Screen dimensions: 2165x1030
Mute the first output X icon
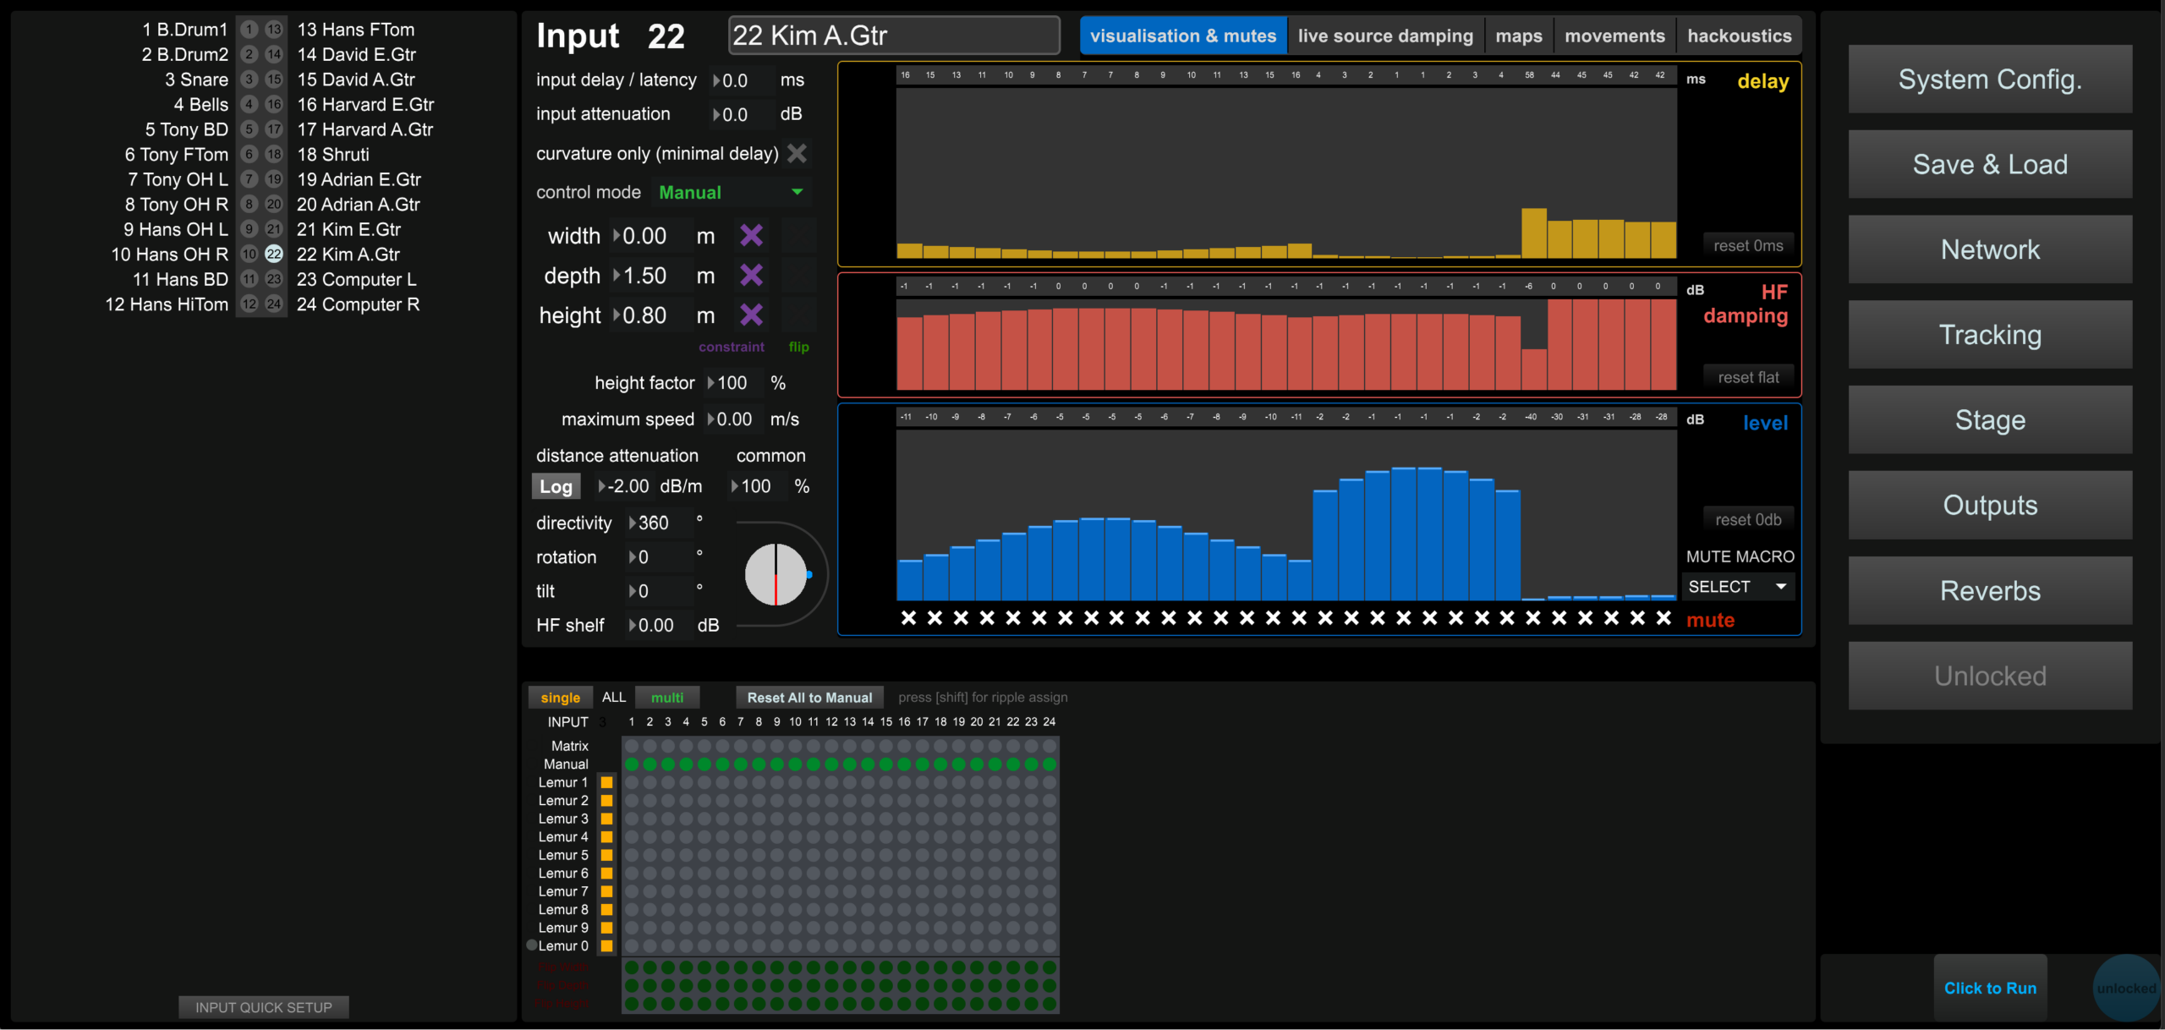908,618
